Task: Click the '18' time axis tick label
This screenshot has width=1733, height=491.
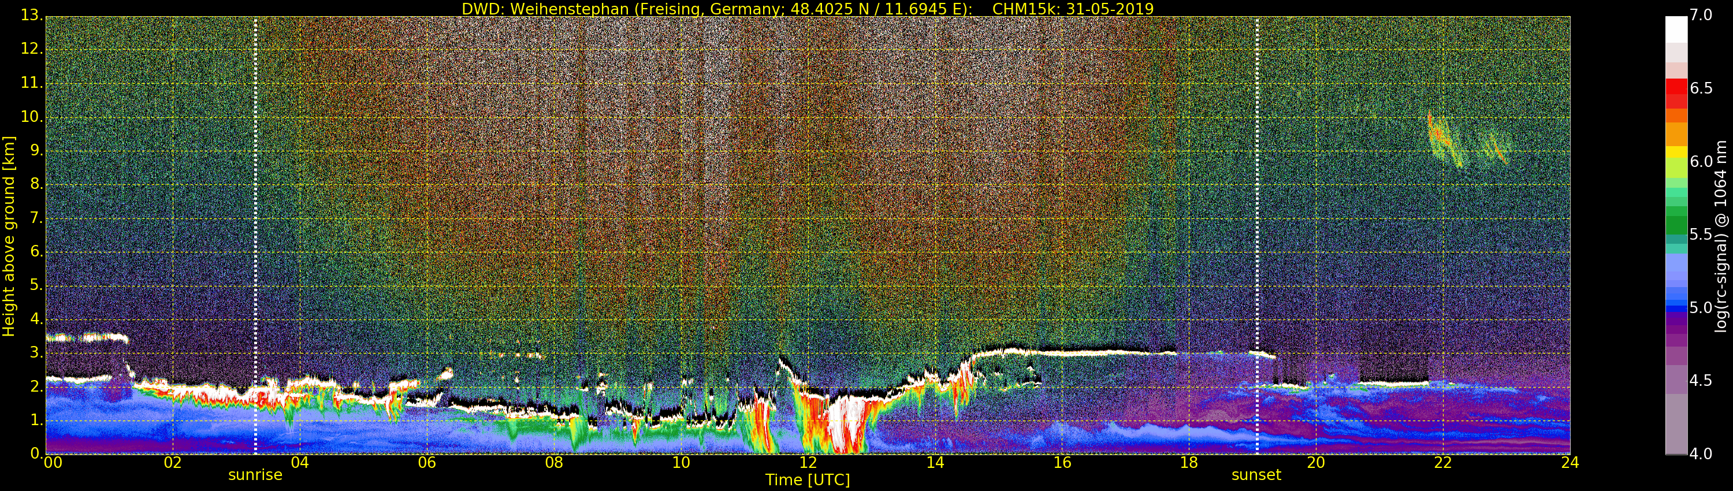Action: click(x=1189, y=462)
